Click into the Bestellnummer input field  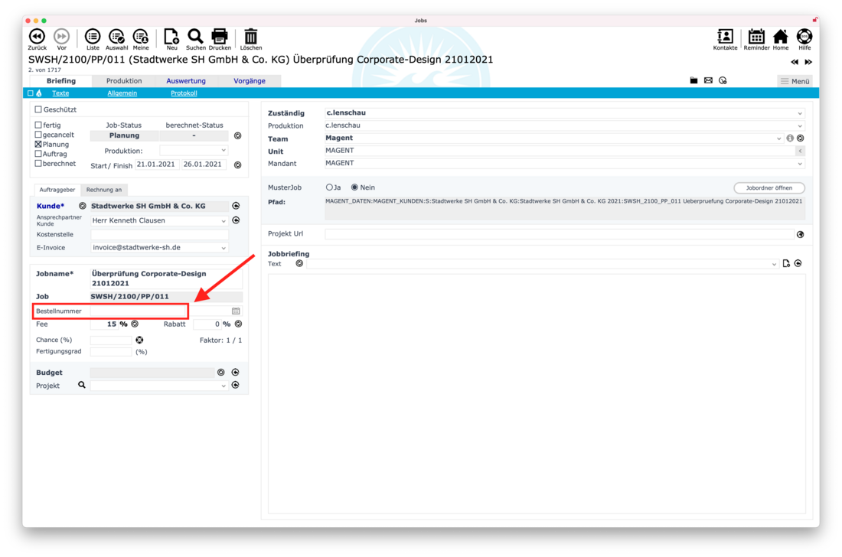138,311
